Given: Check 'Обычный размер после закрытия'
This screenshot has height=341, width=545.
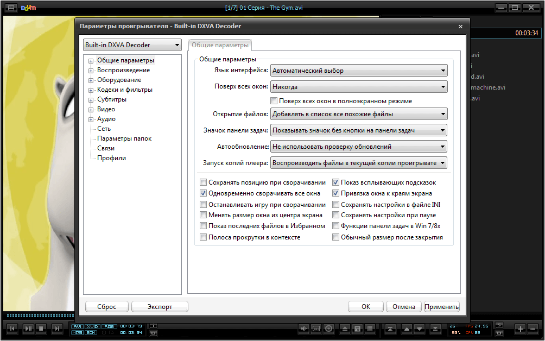Looking at the screenshot, I should click(336, 237).
